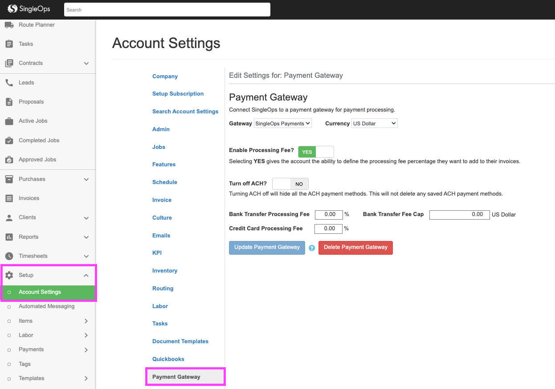Open Route Planner truck icon
The image size is (555, 389).
pos(9,25)
